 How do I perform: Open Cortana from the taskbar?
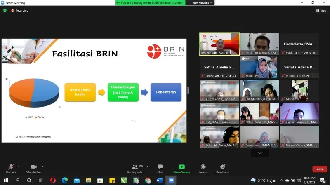pos(29,180)
